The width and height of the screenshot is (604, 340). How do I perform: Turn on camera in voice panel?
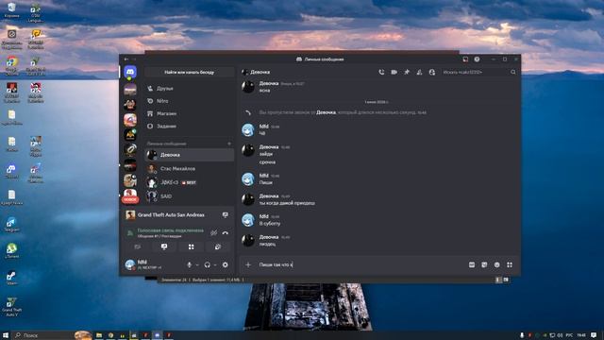coord(138,246)
